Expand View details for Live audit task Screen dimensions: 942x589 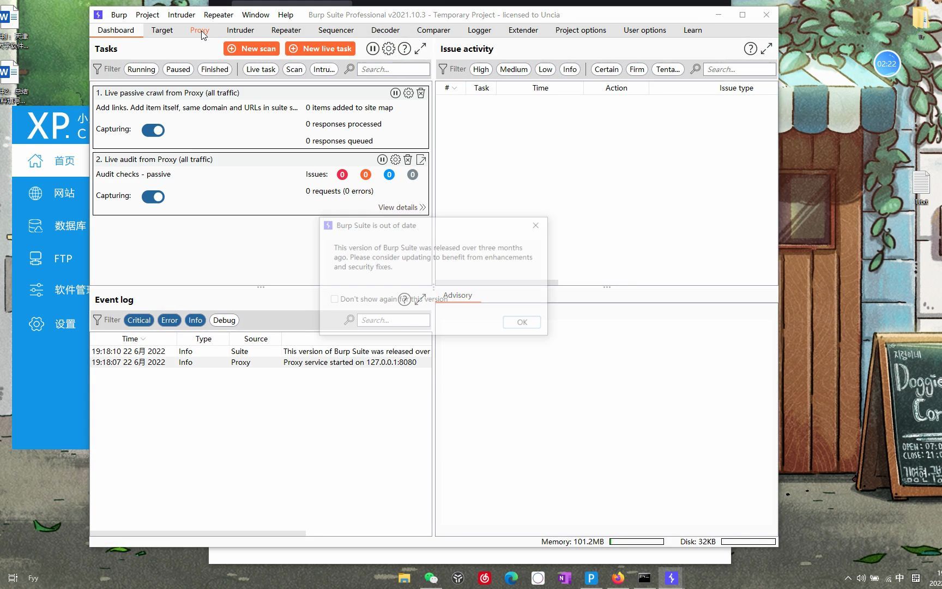pos(402,207)
